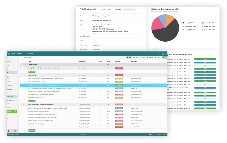The width and height of the screenshot is (227, 143).
Task: Click the Opus Solution logo
Action: pos(15,54)
